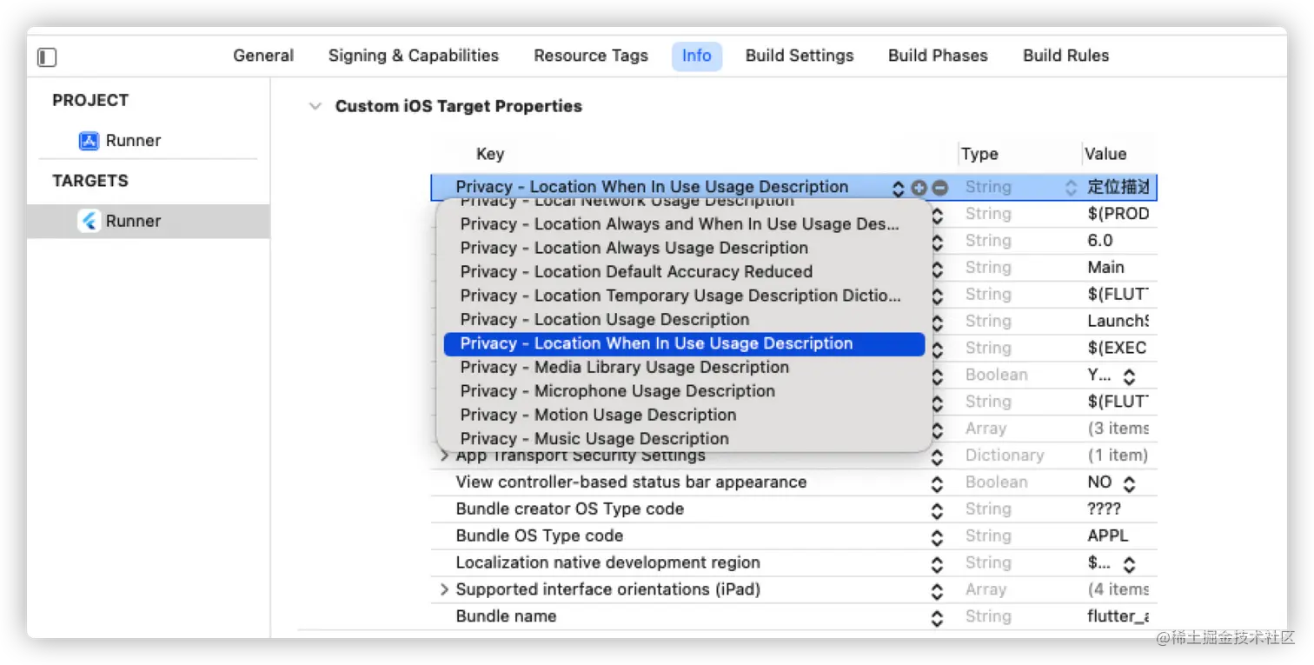Screen dimensions: 1314x665
Task: Select Privacy - Media Library Usage Description
Action: coord(624,368)
